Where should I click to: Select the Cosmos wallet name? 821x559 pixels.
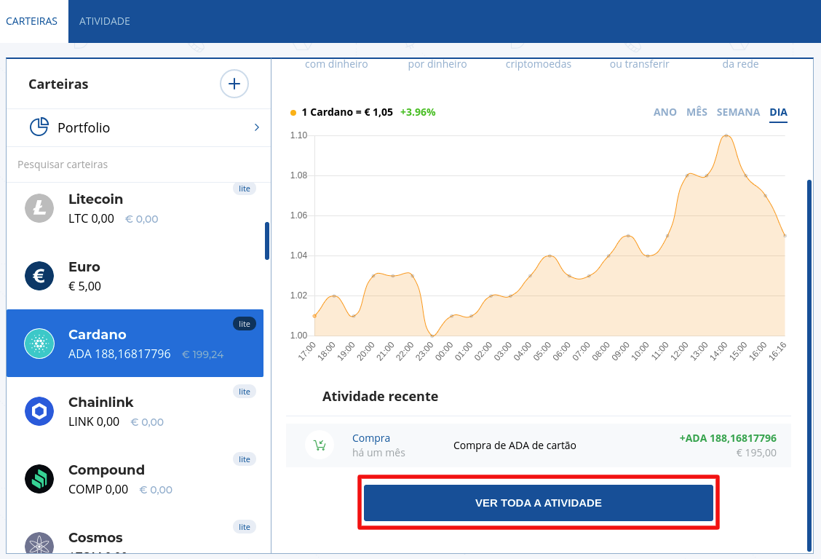click(96, 538)
